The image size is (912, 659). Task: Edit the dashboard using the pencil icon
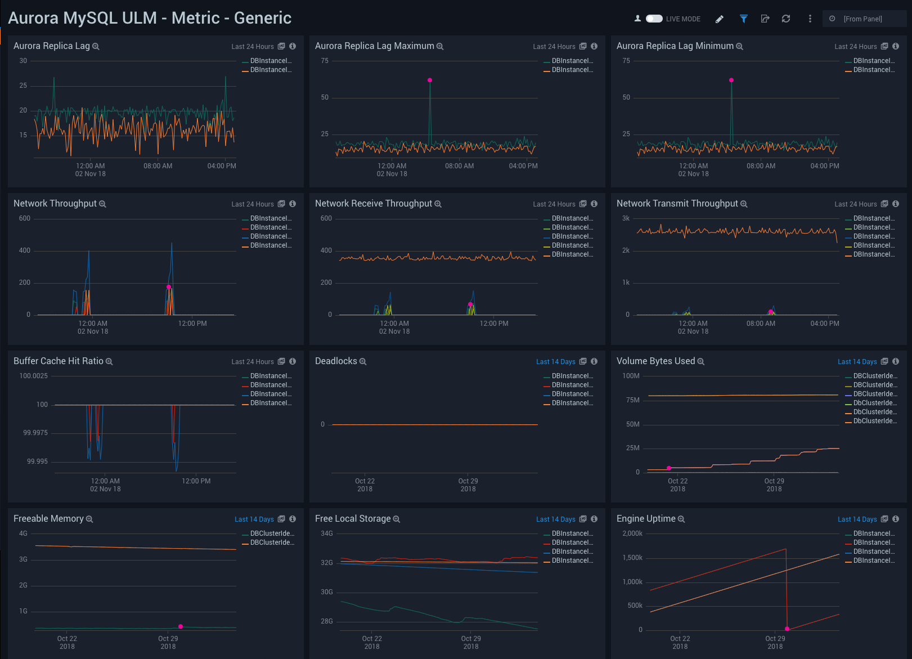point(720,19)
